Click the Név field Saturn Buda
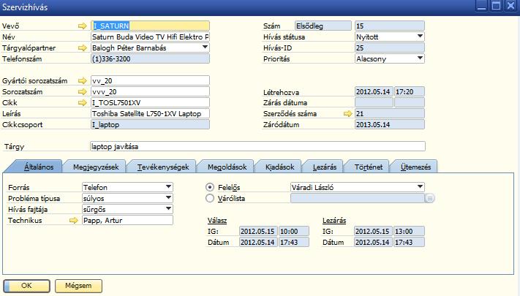The image size is (520, 296). coord(150,37)
